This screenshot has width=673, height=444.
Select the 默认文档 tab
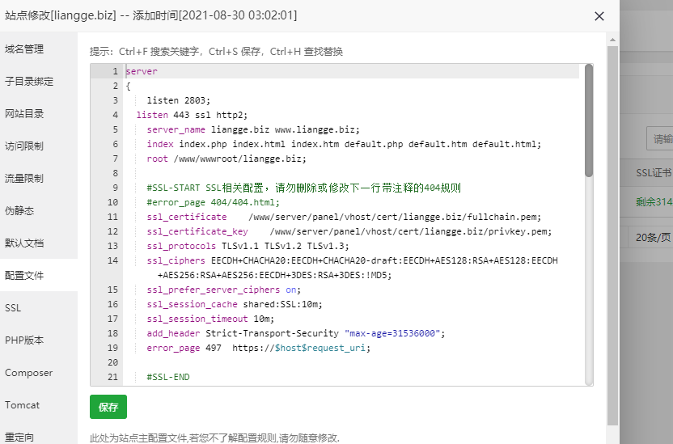coord(24,243)
